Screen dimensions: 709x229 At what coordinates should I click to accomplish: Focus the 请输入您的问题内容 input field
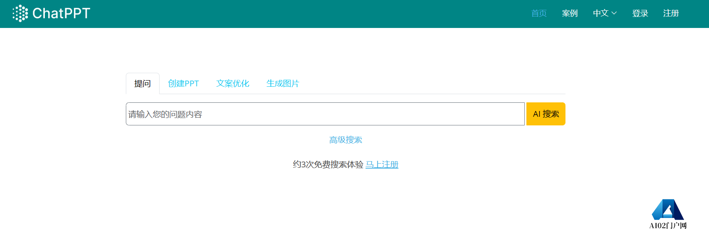pyautogui.click(x=325, y=114)
